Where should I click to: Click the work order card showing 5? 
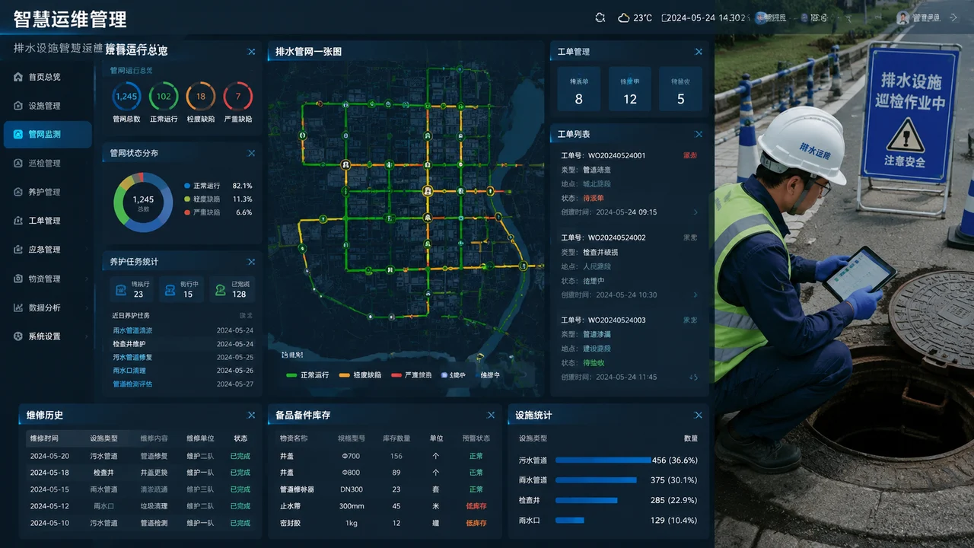tap(681, 89)
